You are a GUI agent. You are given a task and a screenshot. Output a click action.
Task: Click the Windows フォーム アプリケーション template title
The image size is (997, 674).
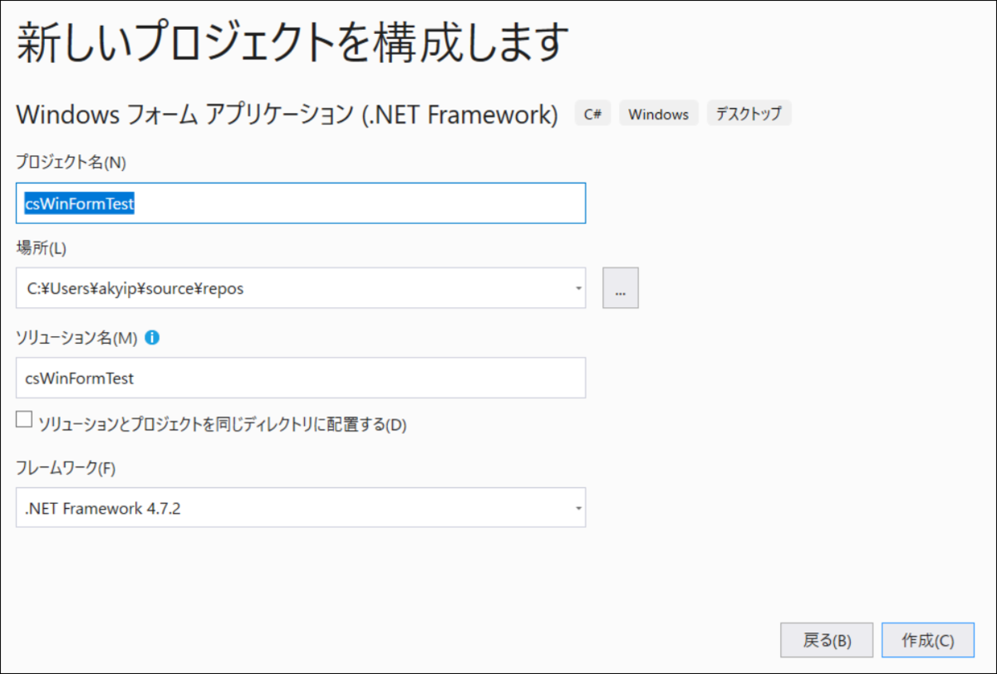pos(287,115)
